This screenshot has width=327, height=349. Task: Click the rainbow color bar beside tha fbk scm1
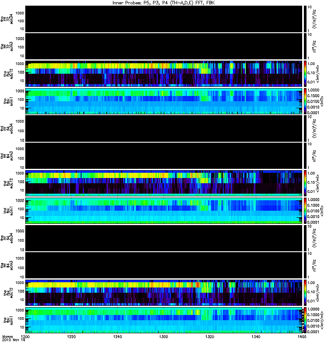point(305,101)
